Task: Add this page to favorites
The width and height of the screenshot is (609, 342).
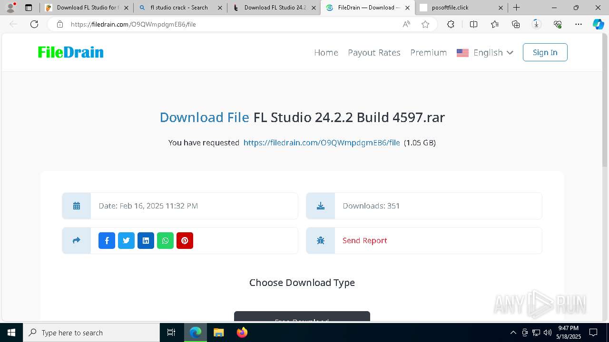Action: 425,24
